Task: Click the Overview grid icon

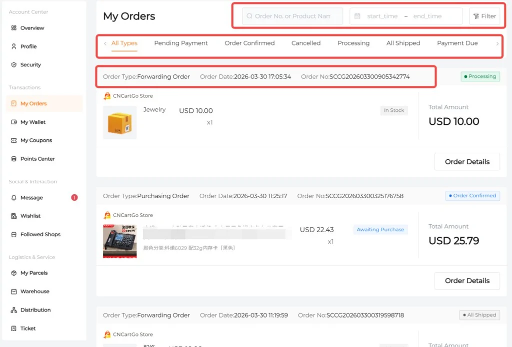Action: coord(13,28)
